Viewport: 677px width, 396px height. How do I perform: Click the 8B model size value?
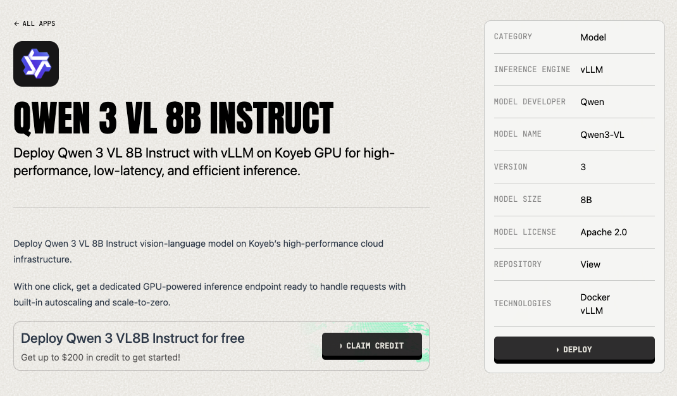coord(586,200)
